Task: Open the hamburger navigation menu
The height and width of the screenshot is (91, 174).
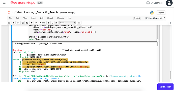Action: coord(4,3)
